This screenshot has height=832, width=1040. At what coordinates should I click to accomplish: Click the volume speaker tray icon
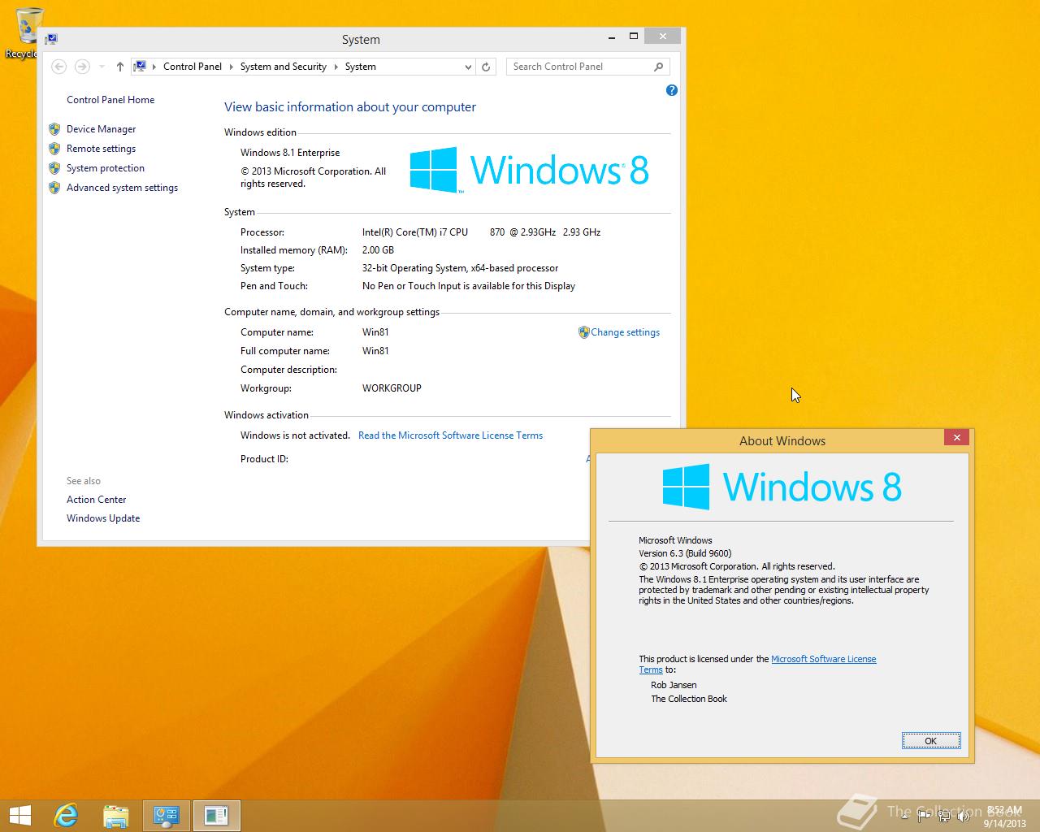point(964,815)
